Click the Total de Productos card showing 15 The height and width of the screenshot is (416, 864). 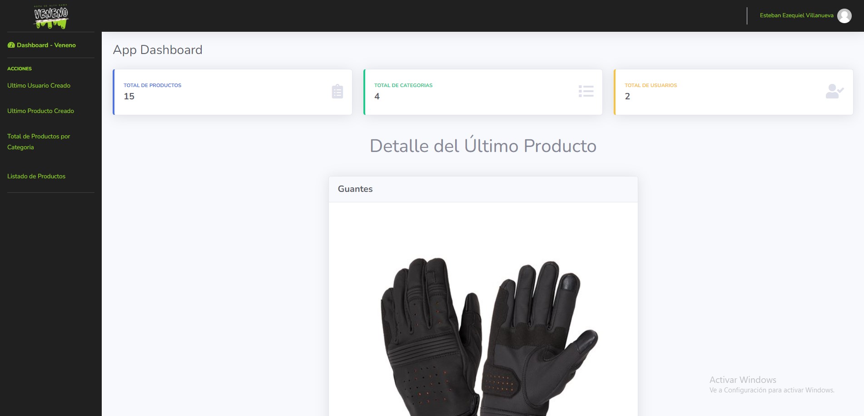tap(233, 92)
